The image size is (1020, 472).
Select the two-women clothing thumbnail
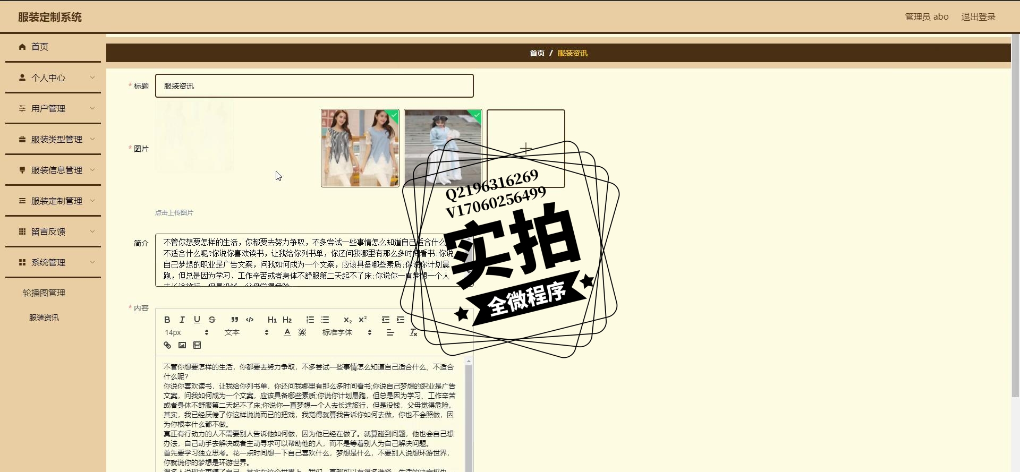[x=360, y=148]
